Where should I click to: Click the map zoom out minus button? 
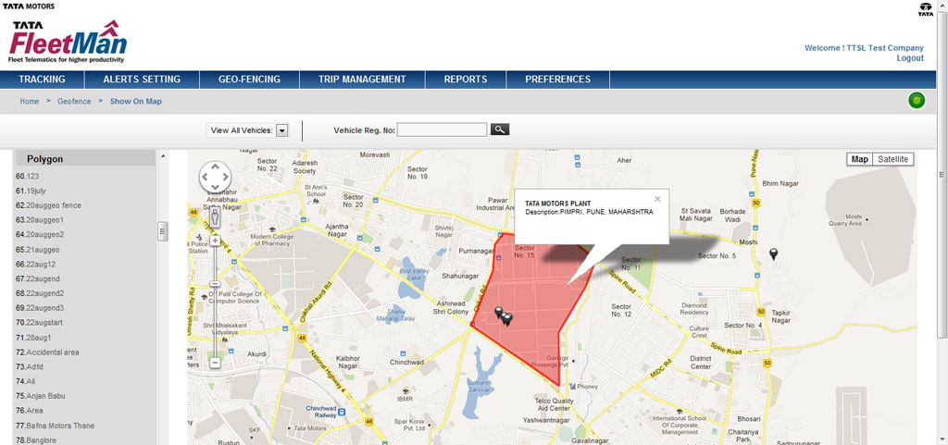[x=215, y=363]
